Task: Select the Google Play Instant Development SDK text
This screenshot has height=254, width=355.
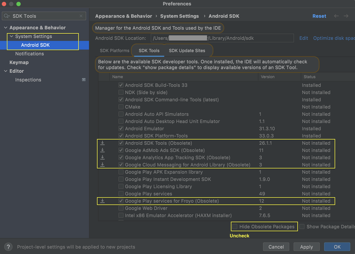Action: (168, 179)
